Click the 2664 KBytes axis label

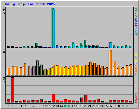(x=4, y=80)
